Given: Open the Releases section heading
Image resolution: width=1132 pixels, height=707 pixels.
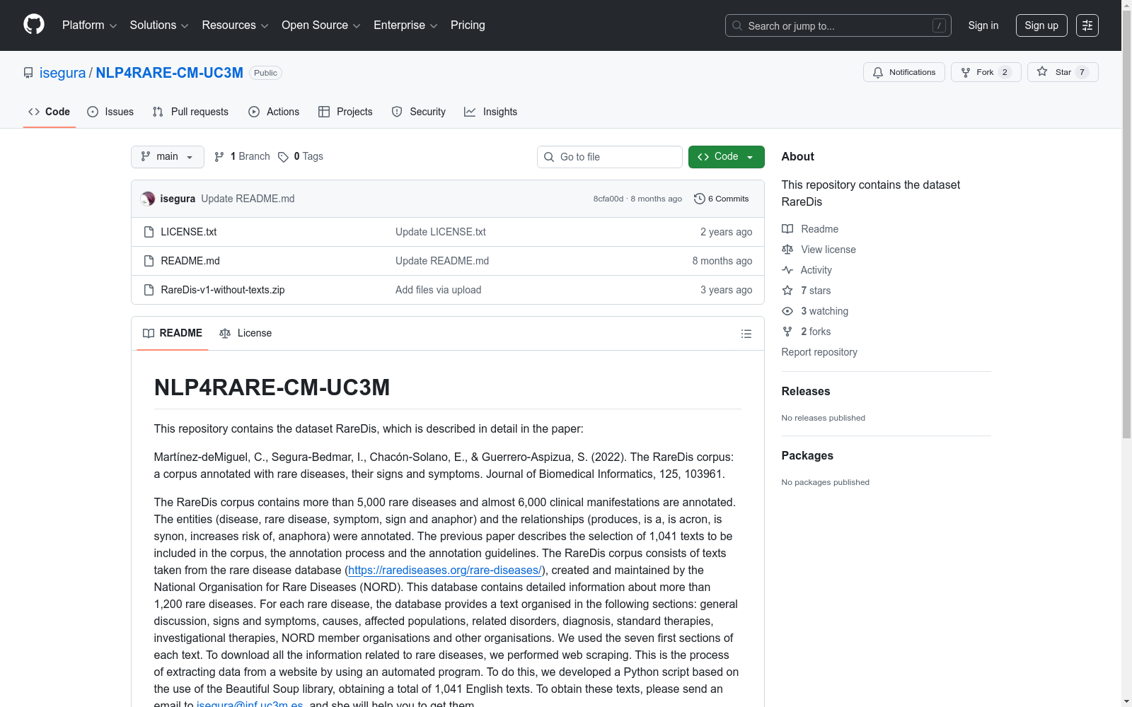Looking at the screenshot, I should [x=806, y=391].
